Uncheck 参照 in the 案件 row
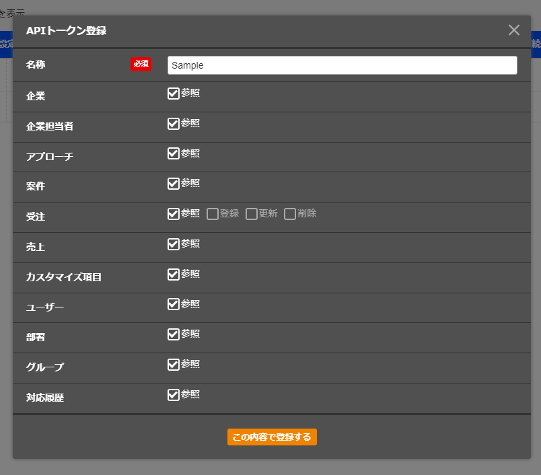The height and width of the screenshot is (475, 541). coord(174,183)
